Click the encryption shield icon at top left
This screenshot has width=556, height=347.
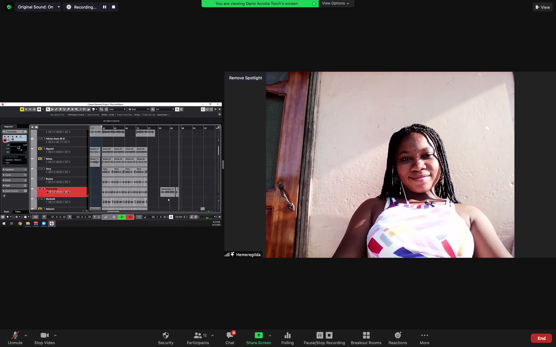(x=9, y=7)
